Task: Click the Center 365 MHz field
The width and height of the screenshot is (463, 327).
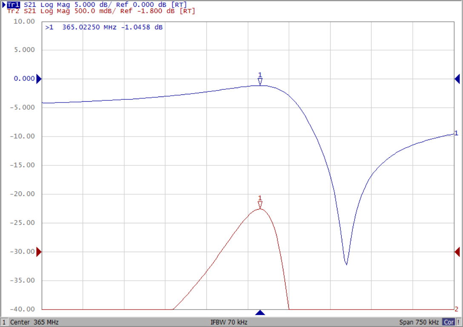Action: click(34, 322)
